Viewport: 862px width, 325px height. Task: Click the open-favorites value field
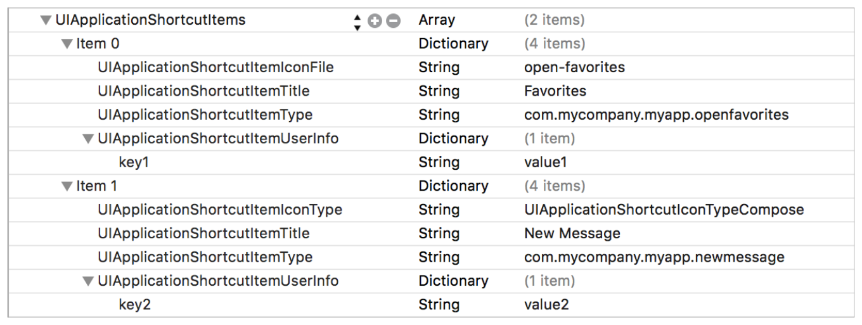click(574, 67)
